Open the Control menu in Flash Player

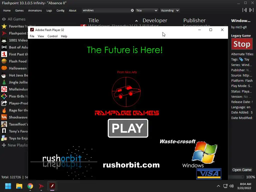point(52,36)
